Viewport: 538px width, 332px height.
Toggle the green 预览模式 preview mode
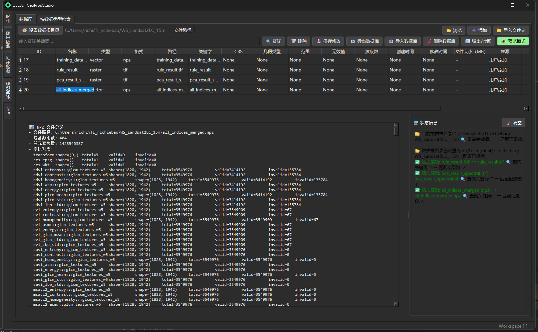pyautogui.click(x=513, y=41)
